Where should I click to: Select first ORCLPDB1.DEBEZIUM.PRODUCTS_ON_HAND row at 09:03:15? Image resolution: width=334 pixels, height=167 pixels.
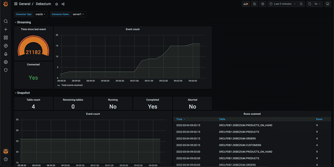point(252,125)
